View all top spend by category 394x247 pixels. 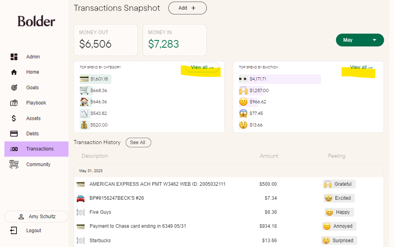tap(202, 67)
